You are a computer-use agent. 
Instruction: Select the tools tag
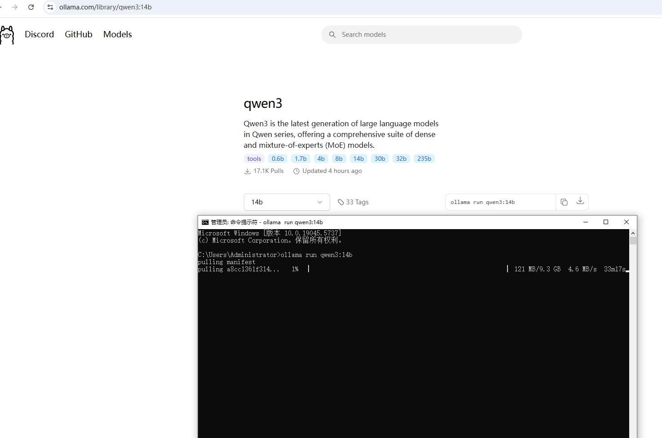click(x=254, y=159)
